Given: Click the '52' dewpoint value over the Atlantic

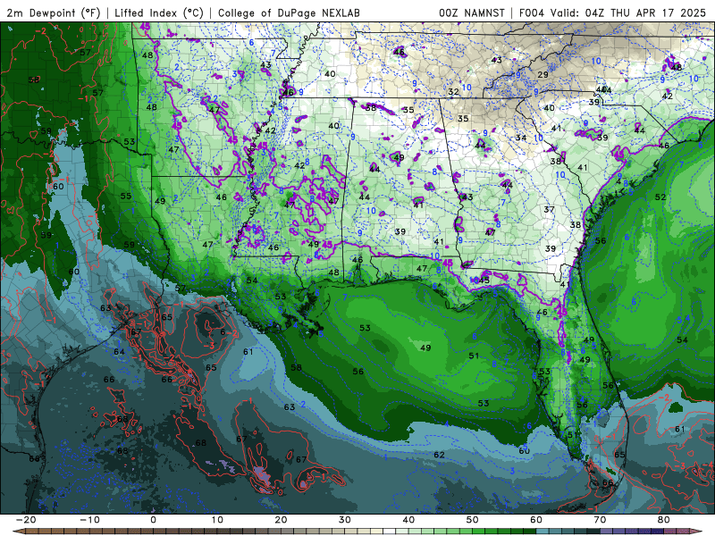Looking at the screenshot, I should (660, 197).
